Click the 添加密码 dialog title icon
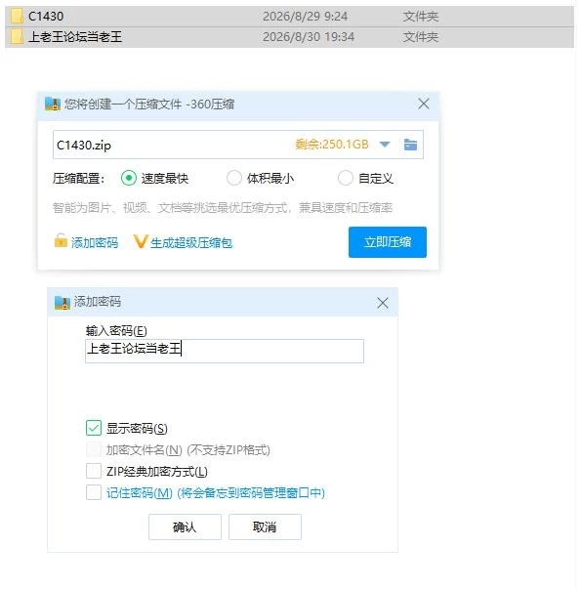The image size is (582, 589). 62,303
